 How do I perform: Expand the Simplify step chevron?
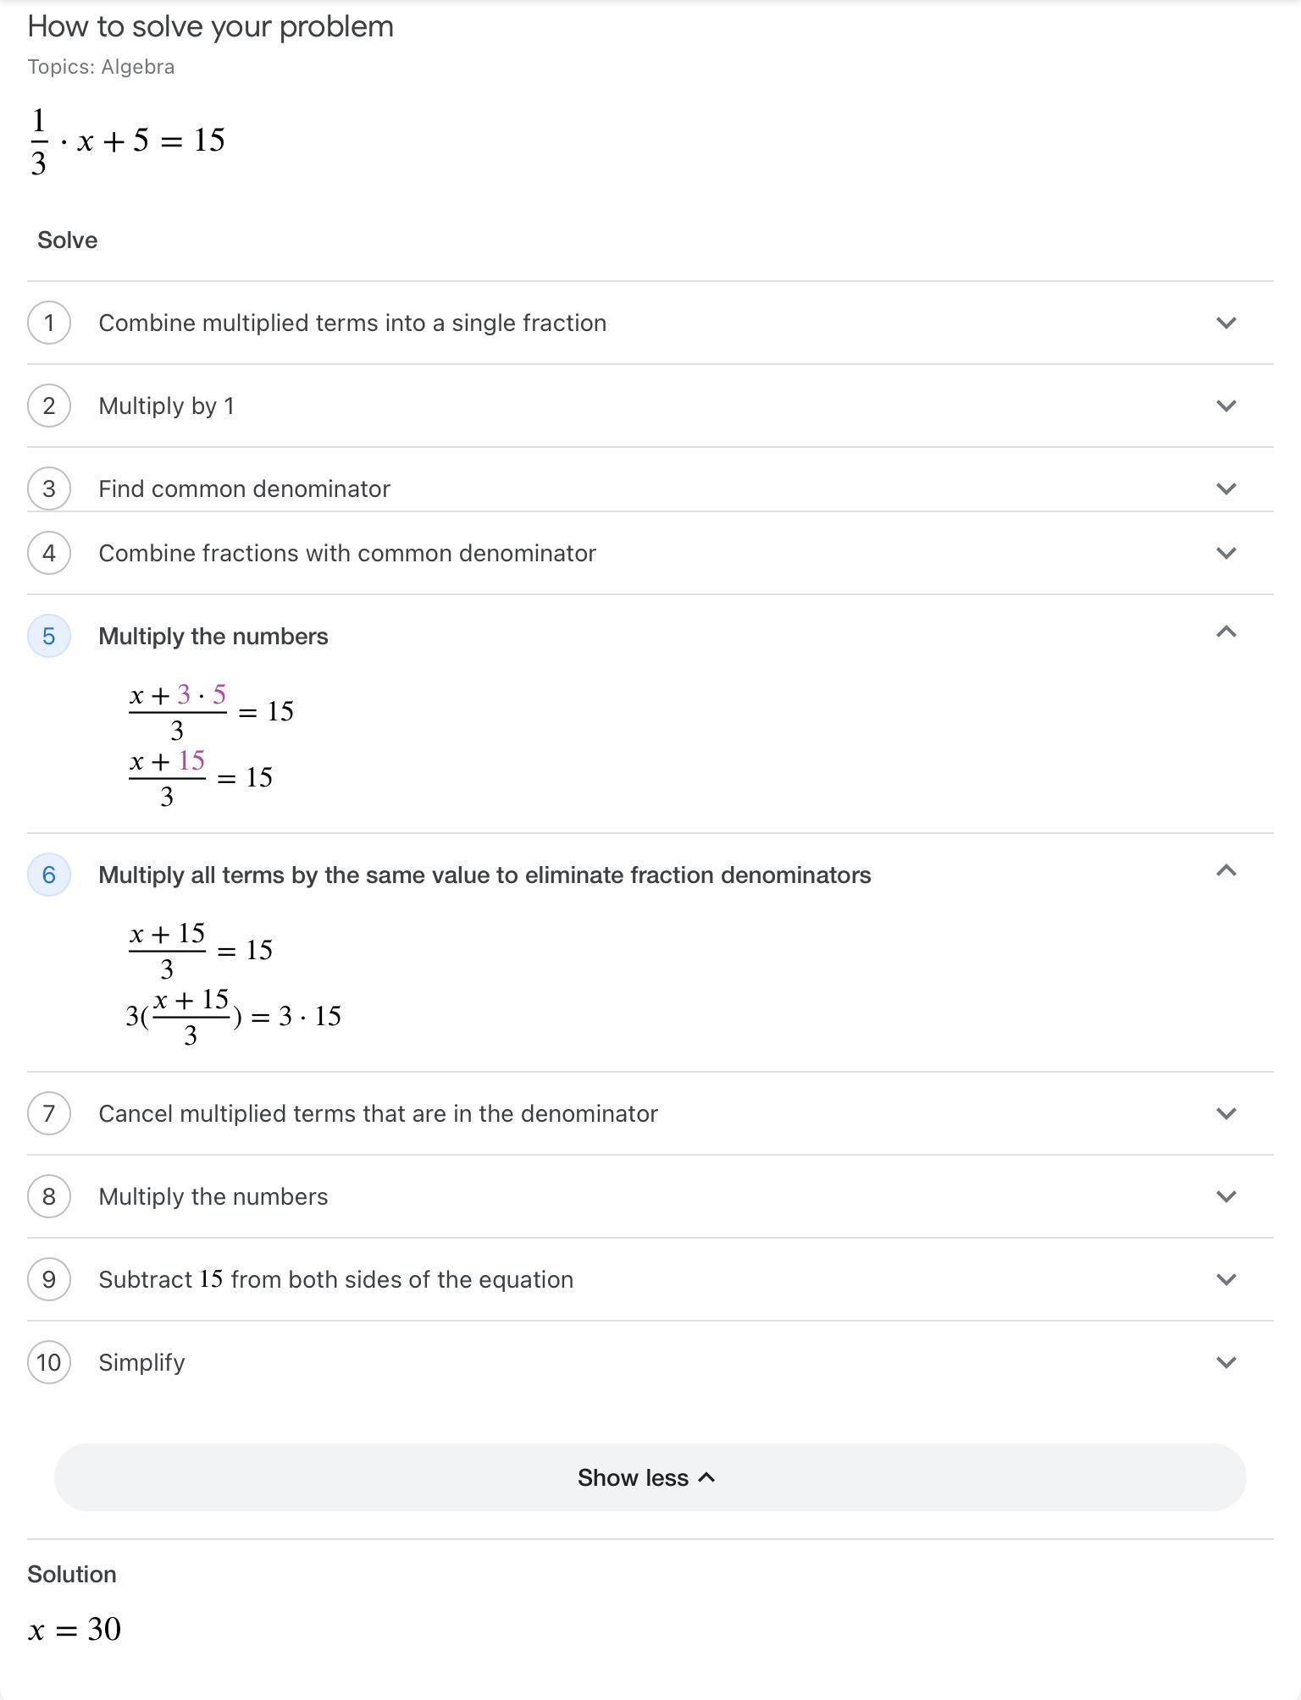point(1226,1362)
